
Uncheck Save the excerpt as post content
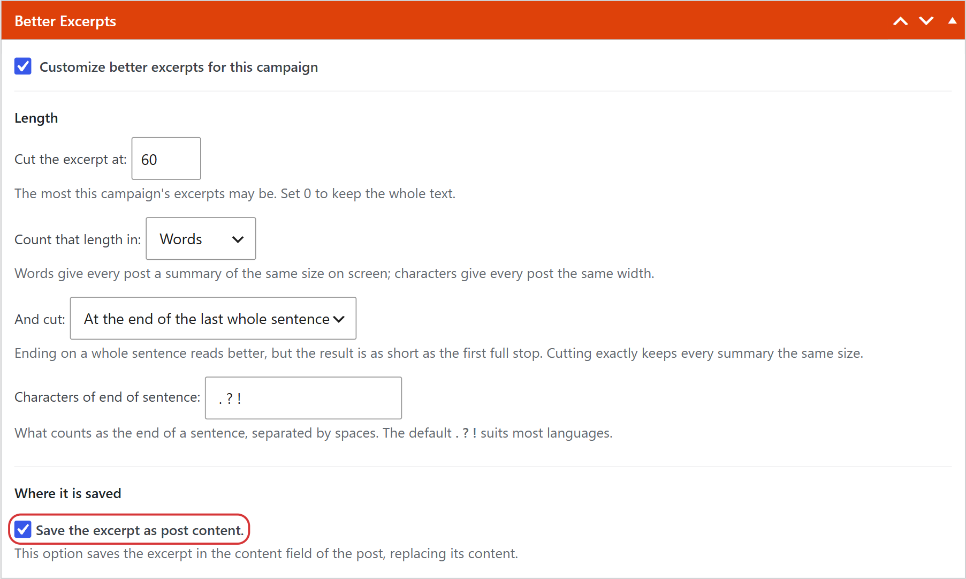coord(23,530)
